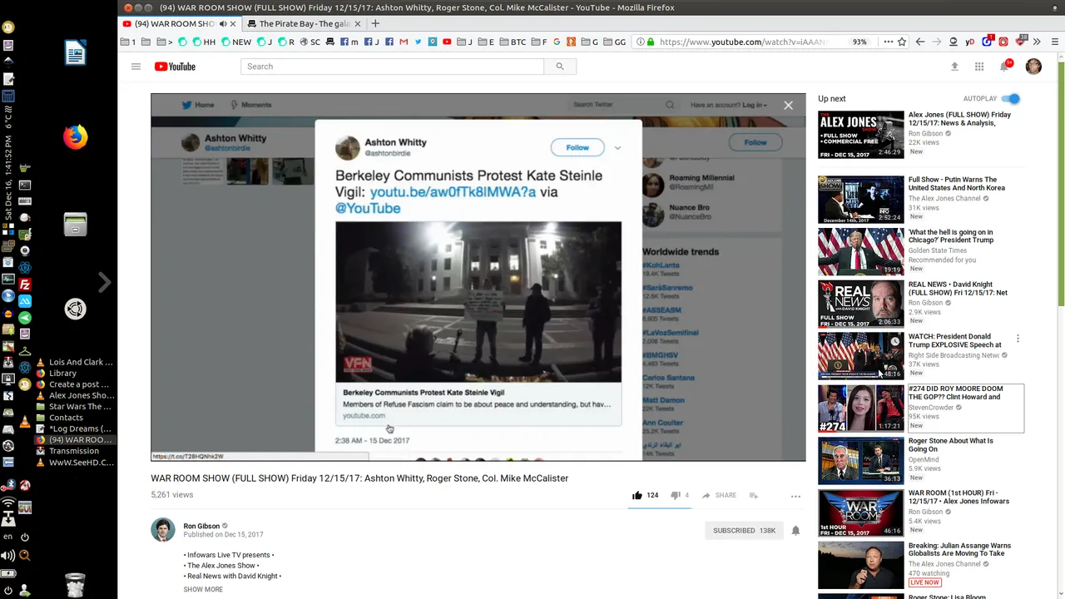Open the YouTube upload video icon
The image size is (1065, 599).
click(x=954, y=67)
